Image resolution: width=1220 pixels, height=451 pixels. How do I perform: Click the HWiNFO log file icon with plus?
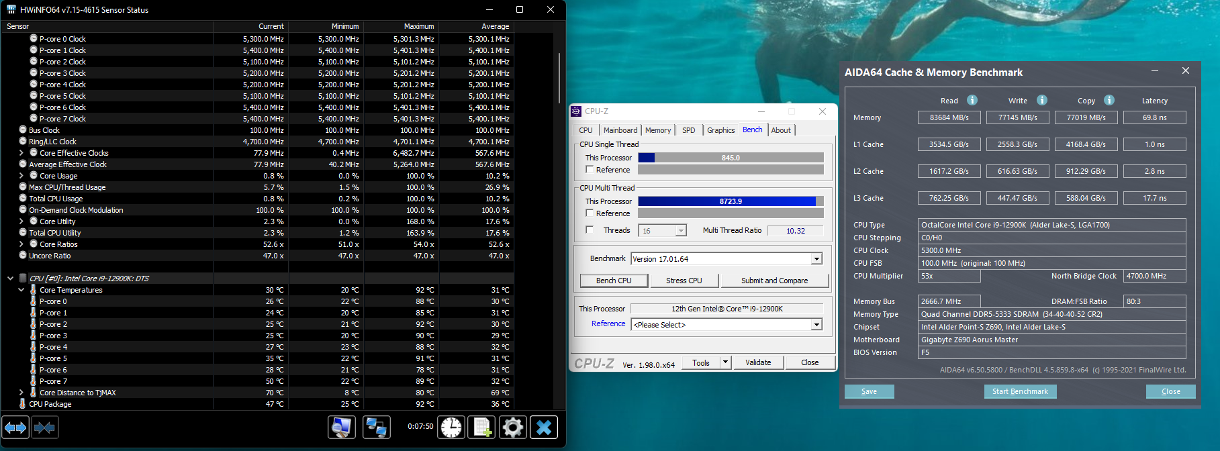point(481,427)
